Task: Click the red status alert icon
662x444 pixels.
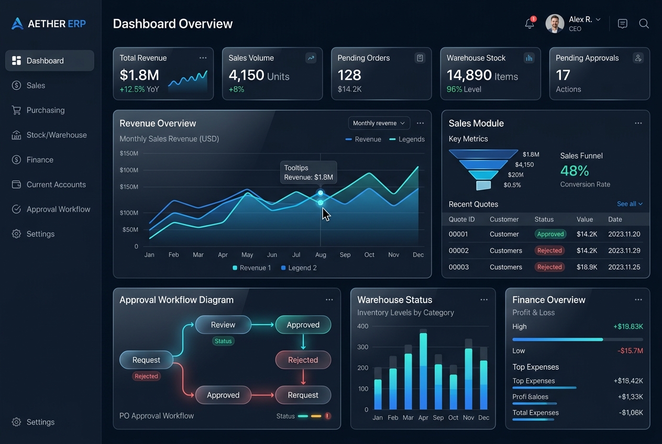Action: 328,416
